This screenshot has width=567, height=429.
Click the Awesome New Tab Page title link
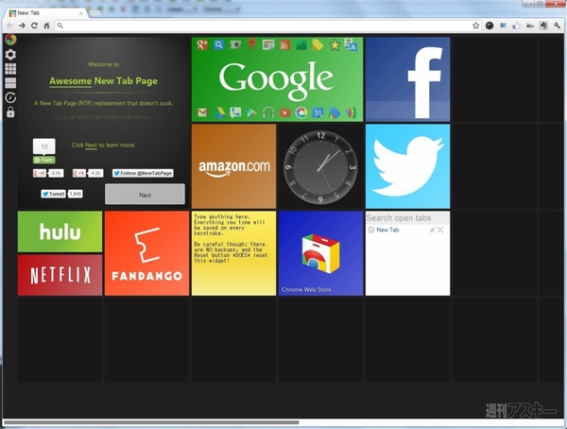[x=103, y=81]
